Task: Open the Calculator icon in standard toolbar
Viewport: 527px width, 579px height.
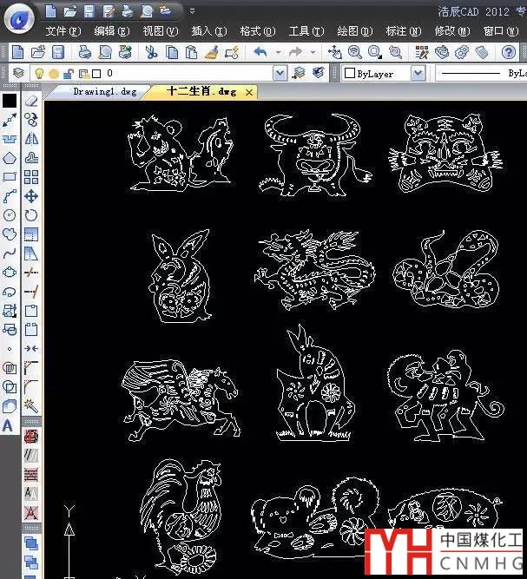Action: tap(482, 52)
